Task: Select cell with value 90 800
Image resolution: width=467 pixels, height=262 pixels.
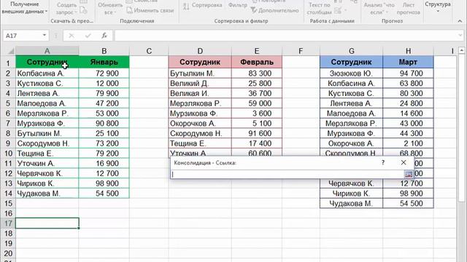Action: pyautogui.click(x=104, y=123)
